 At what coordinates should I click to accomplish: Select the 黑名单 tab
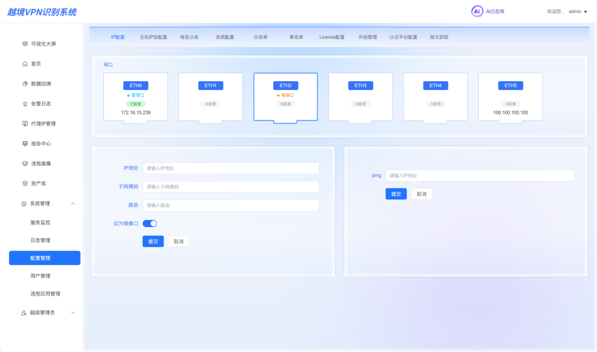click(x=296, y=38)
